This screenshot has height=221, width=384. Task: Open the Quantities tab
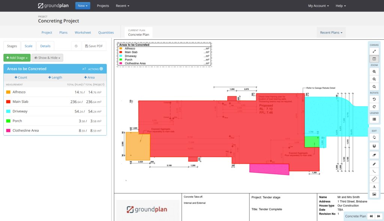click(x=106, y=33)
